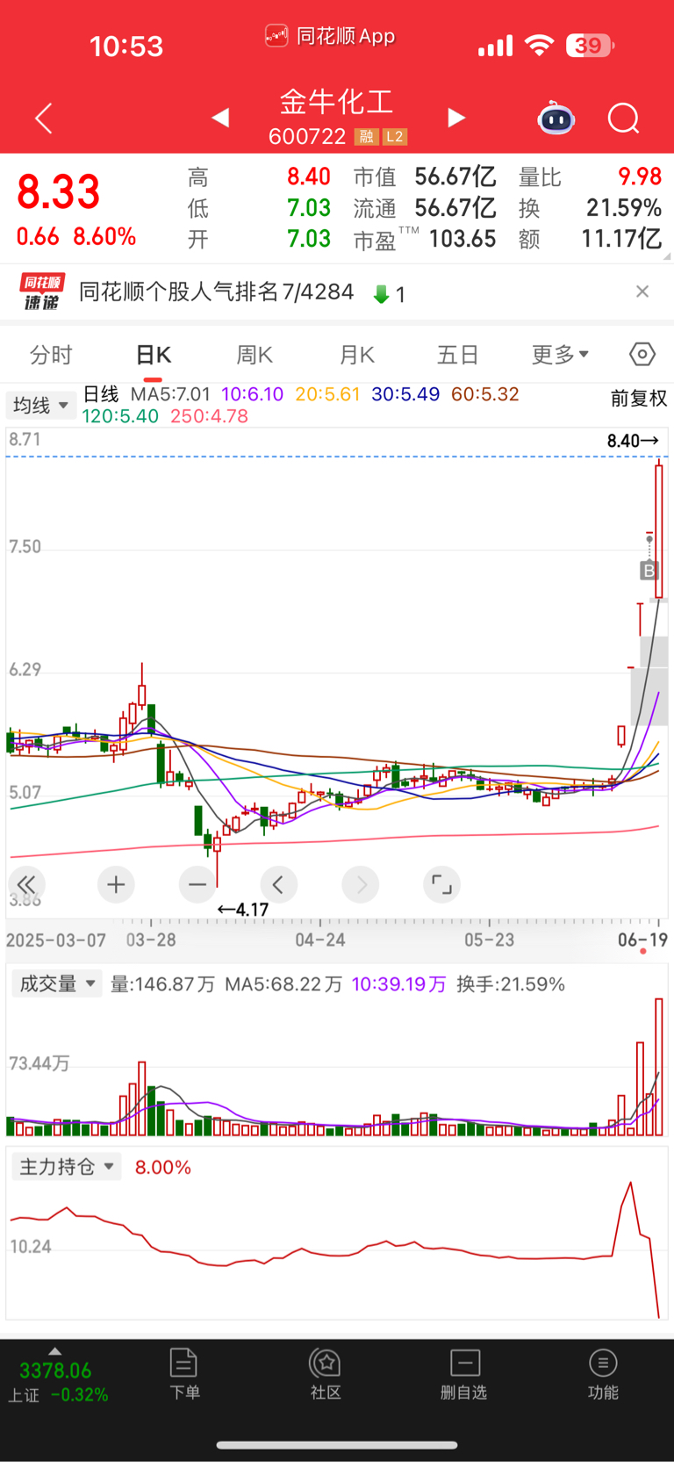This screenshot has width=674, height=1462.
Task: Tap the L2 level-2 badge
Action: coord(395,136)
